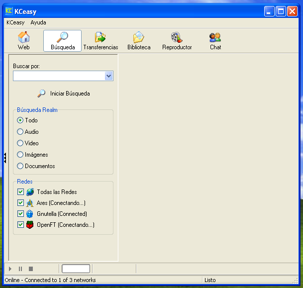The height and width of the screenshot is (288, 303).
Task: Open the Web home page tab
Action: pyautogui.click(x=24, y=41)
